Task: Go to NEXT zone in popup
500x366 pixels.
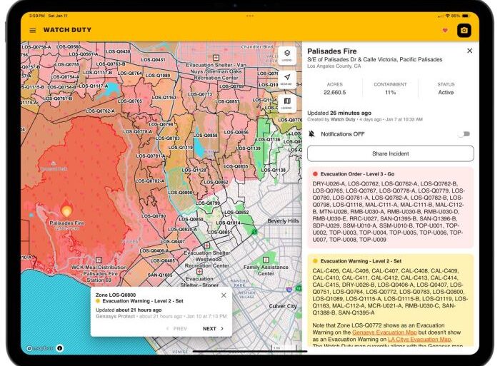Action: pos(213,328)
